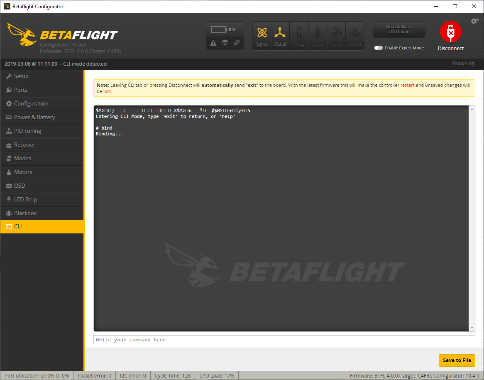Click the 'Packet error: 0' status entry
This screenshot has width=484, height=380.
coord(95,376)
